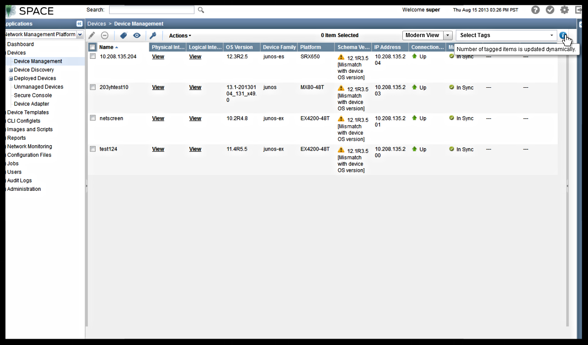
Task: Open the settings gear icon in header
Action: click(x=564, y=9)
